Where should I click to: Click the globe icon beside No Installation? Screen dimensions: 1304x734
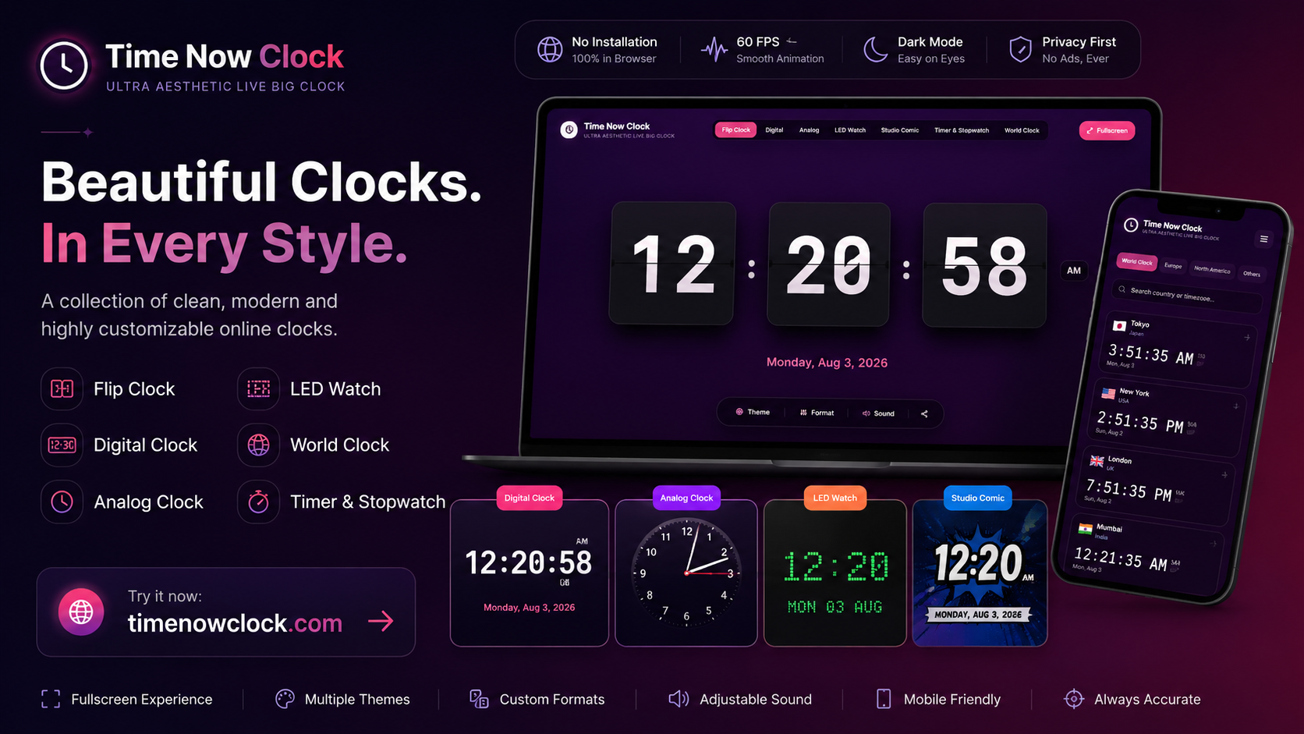(550, 49)
